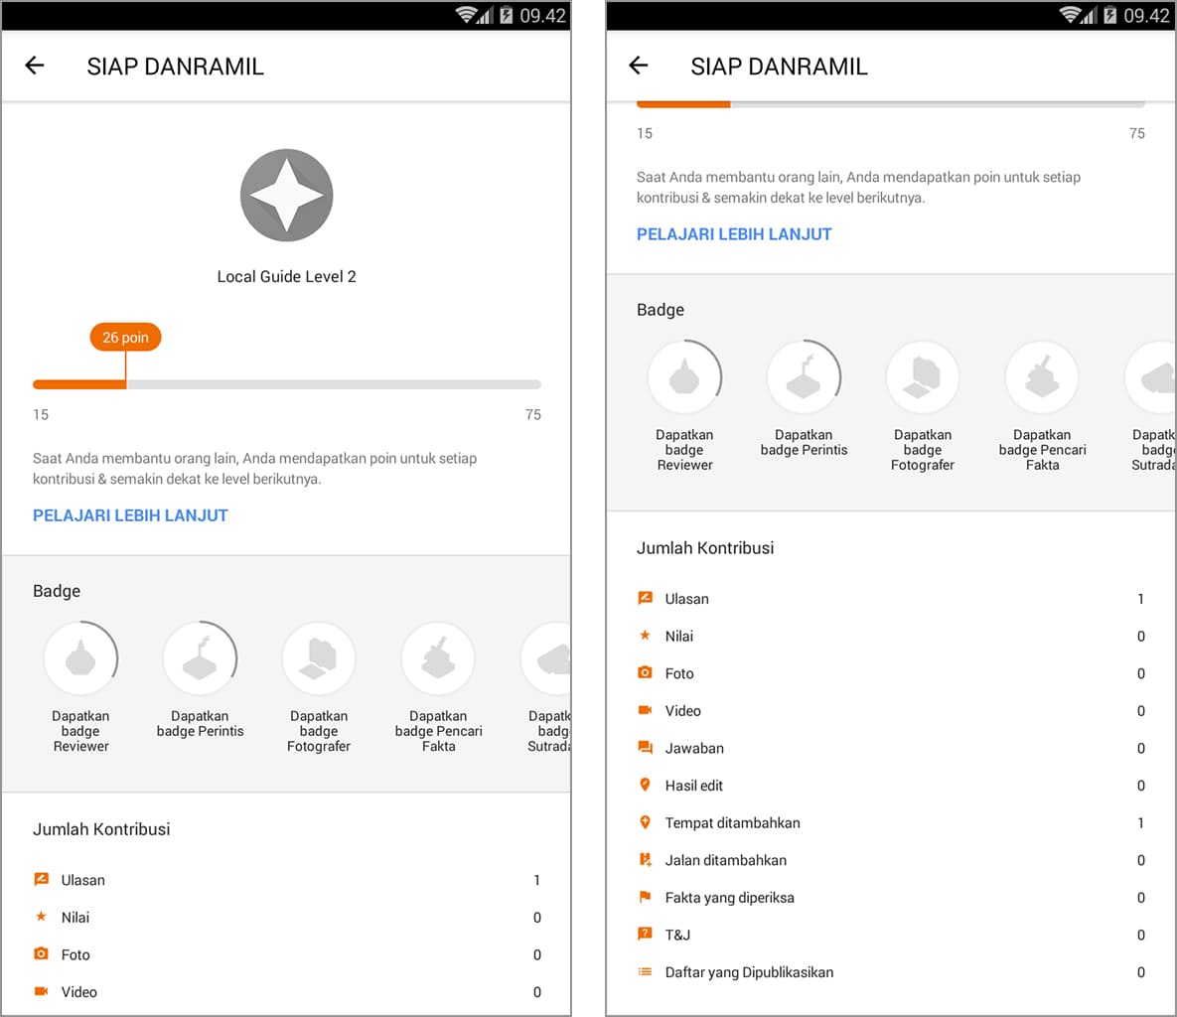
Task: Tap Ulasan review icon in right screen
Action: point(645,598)
